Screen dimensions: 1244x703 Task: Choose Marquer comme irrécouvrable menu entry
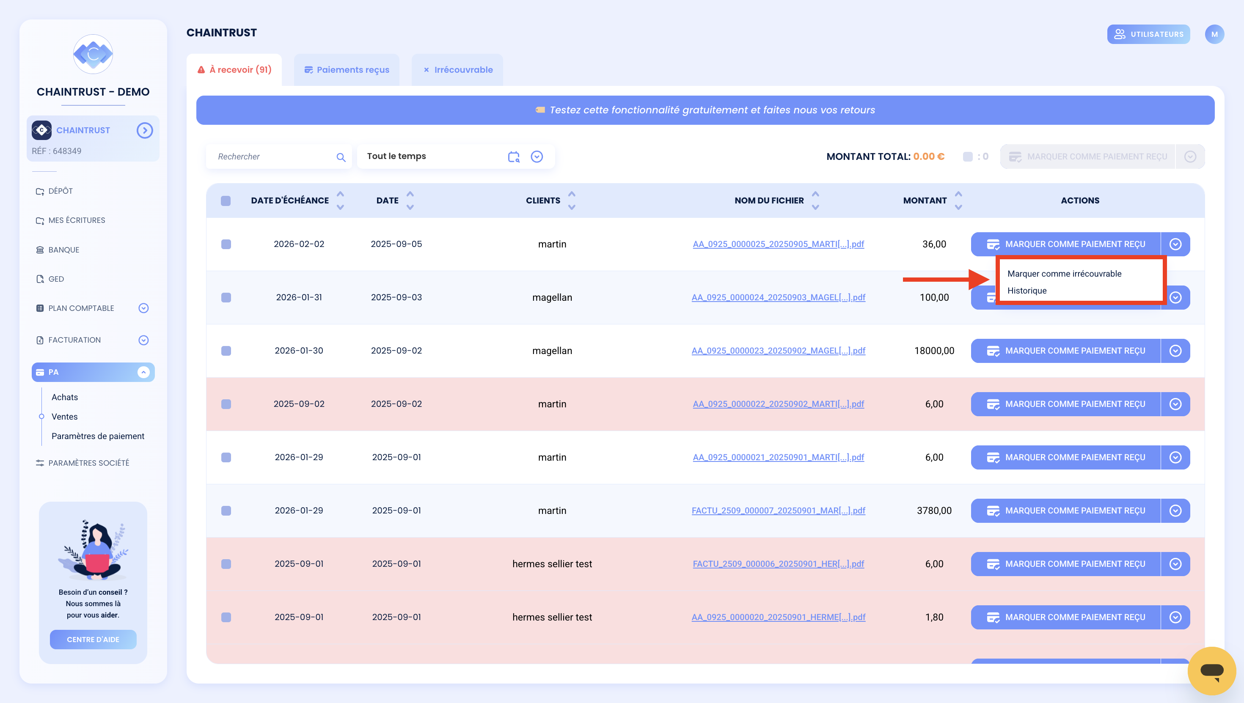pos(1064,274)
